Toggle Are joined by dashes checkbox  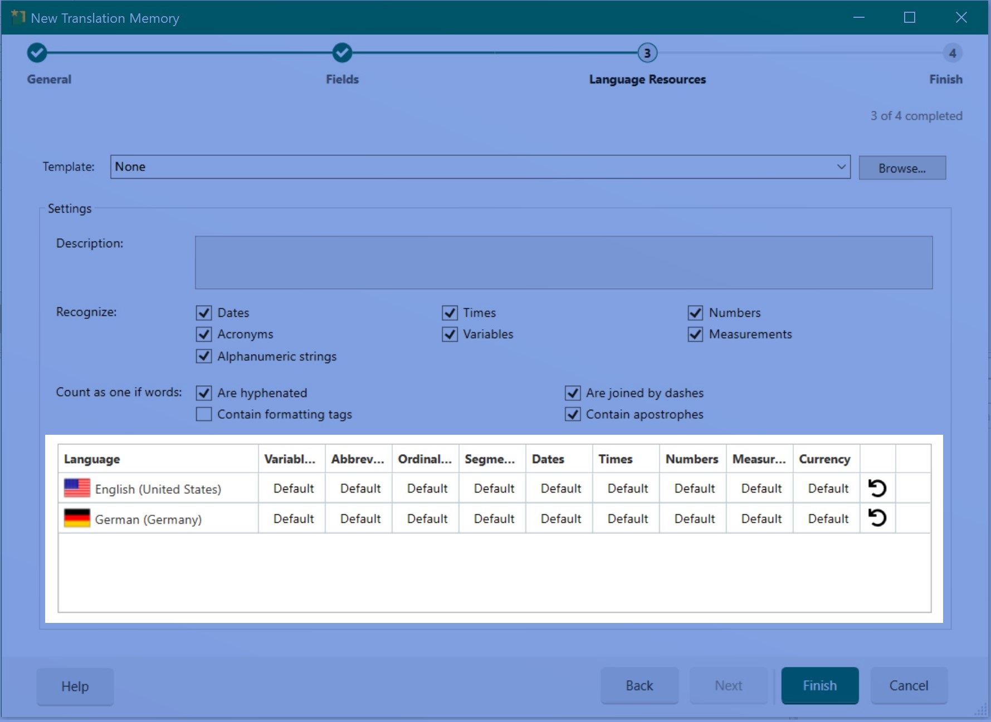[x=573, y=393]
